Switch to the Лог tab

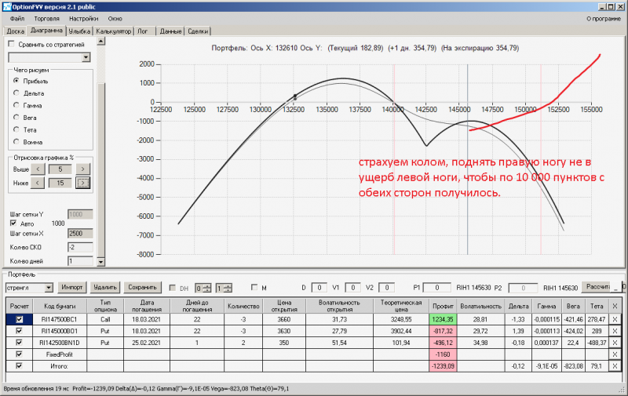143,31
